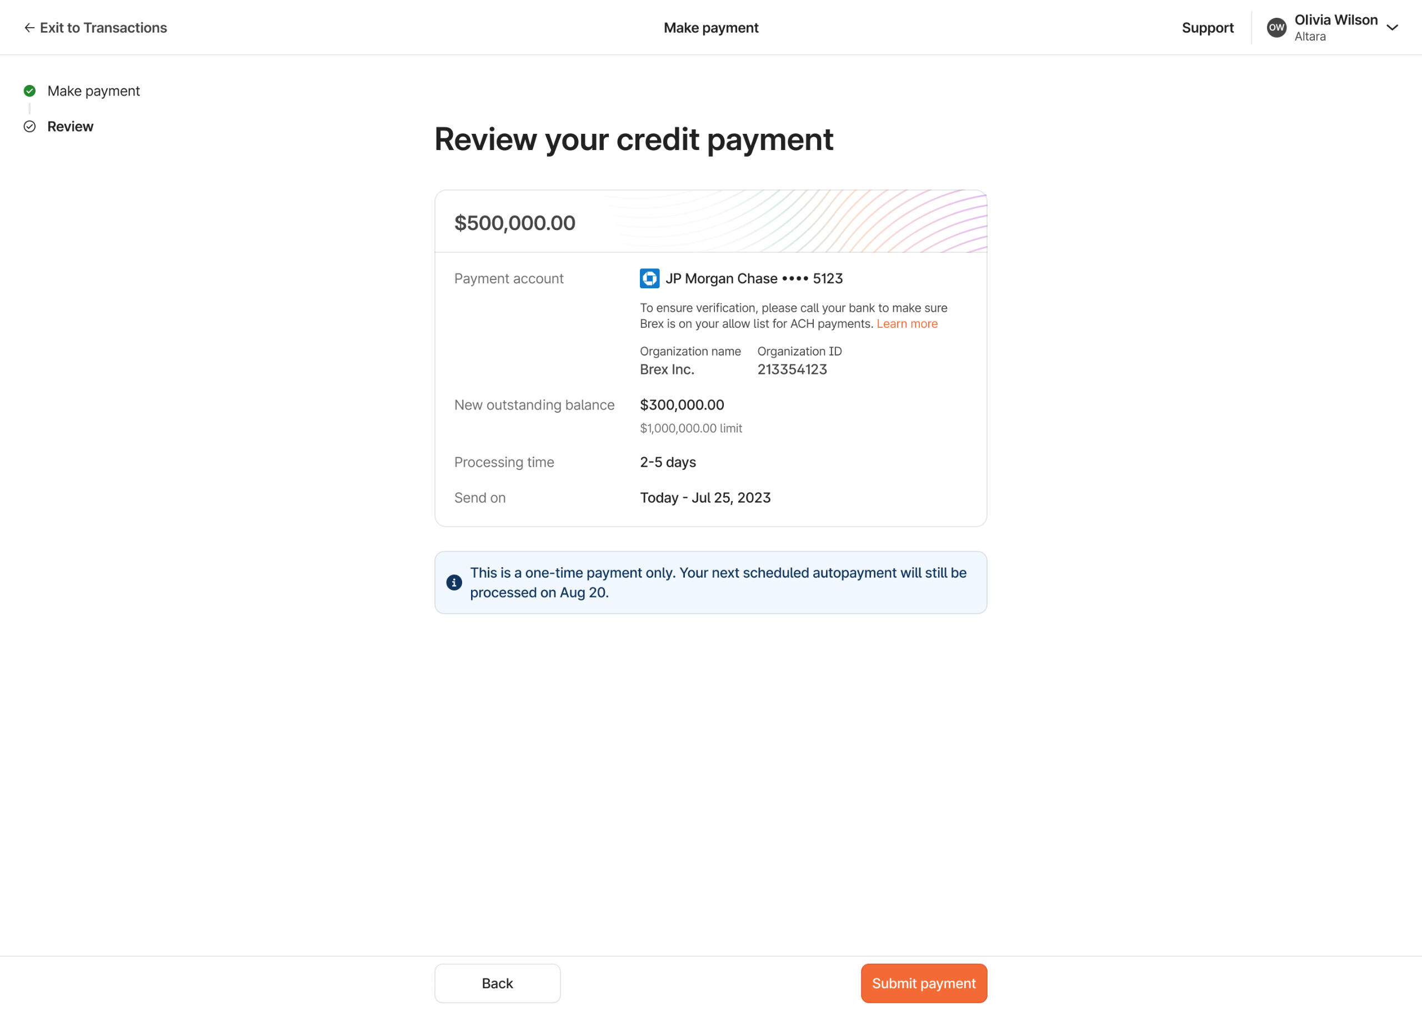
Task: Click the $300,000.00 new outstanding balance value
Action: [682, 404]
